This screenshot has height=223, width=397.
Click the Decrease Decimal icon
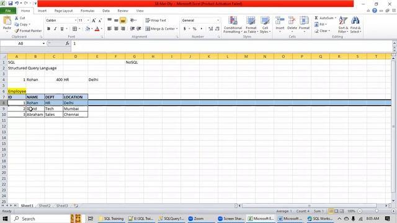(217, 29)
